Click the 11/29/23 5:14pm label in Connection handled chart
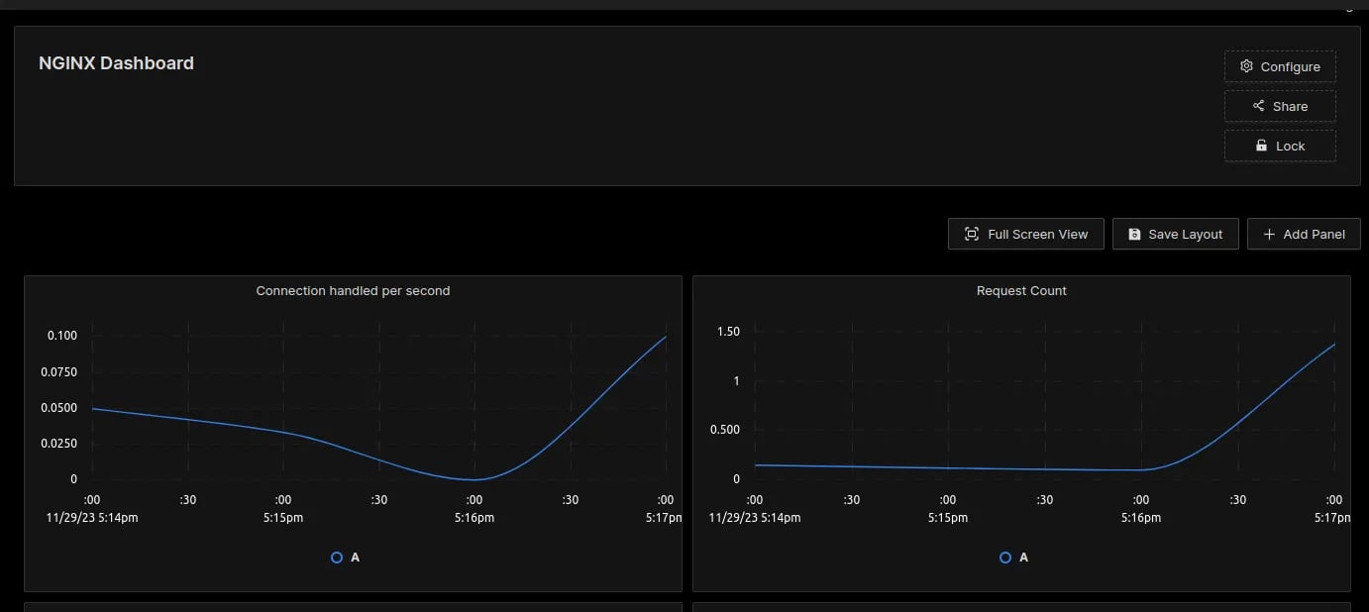This screenshot has width=1369, height=612. click(92, 518)
